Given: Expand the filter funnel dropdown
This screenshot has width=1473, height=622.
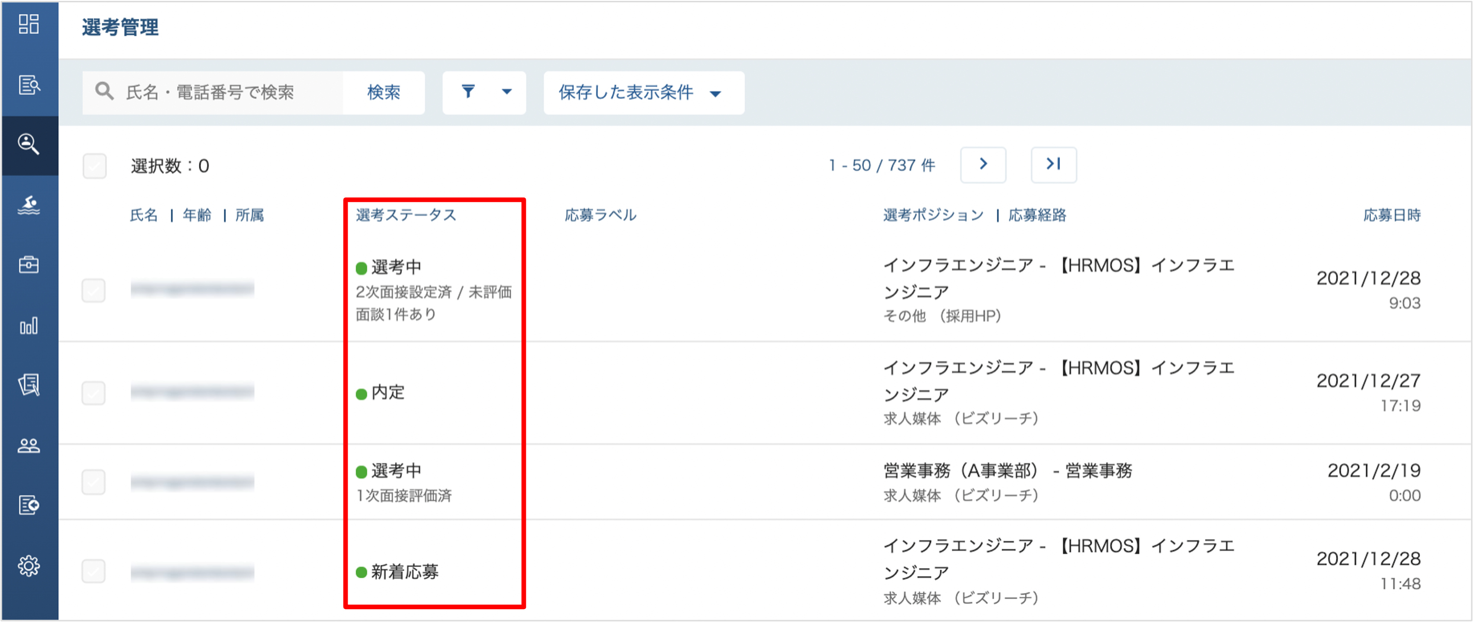Looking at the screenshot, I should [484, 92].
